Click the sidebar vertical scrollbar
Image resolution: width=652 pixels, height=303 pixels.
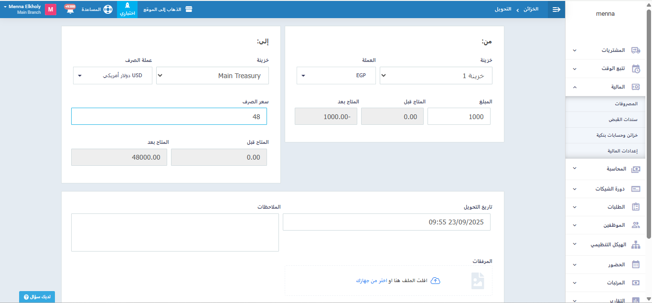point(648,124)
